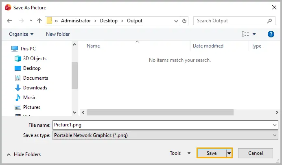
Task: Collapse panel with Hide Folders
Action: (24, 154)
